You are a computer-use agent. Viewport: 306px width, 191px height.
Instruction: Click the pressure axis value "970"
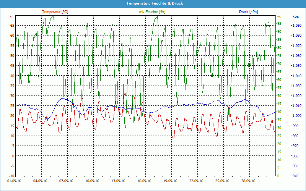coord(295,146)
